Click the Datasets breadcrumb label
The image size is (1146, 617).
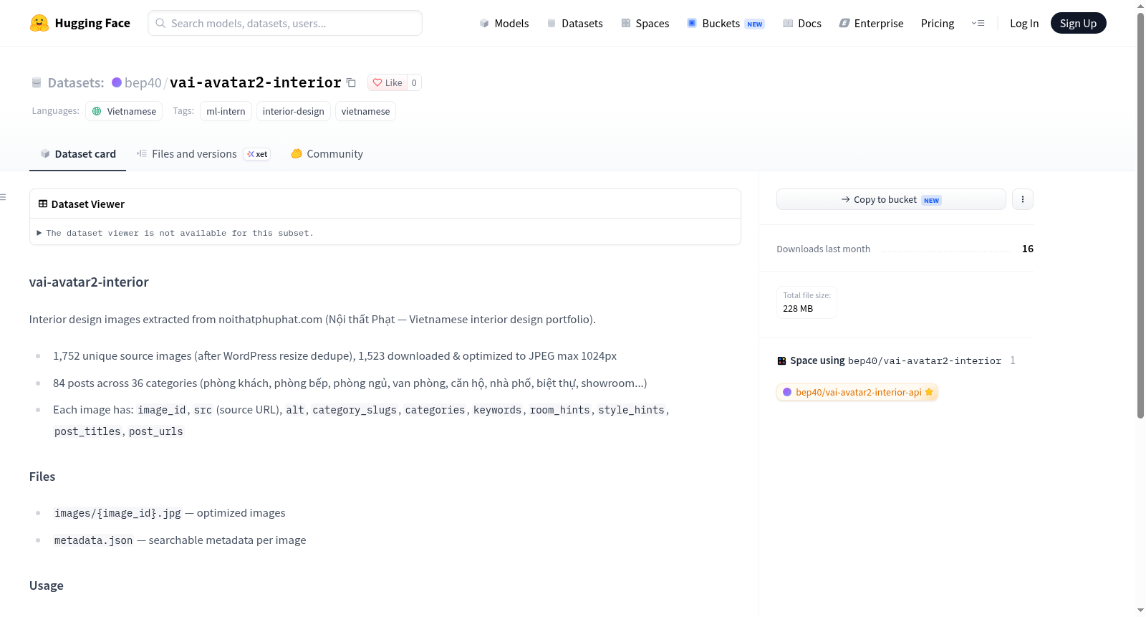[x=76, y=82]
